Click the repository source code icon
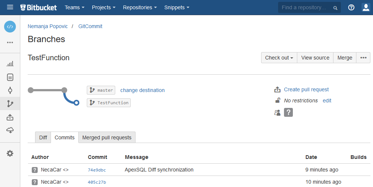Viewport: 373px width, 187px height. pos(10,27)
